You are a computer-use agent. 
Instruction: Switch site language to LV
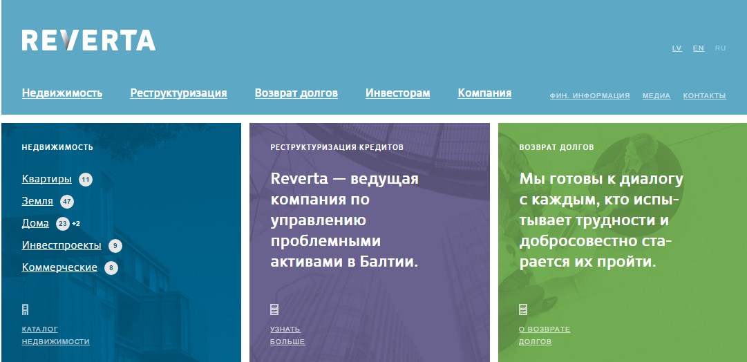pos(677,48)
